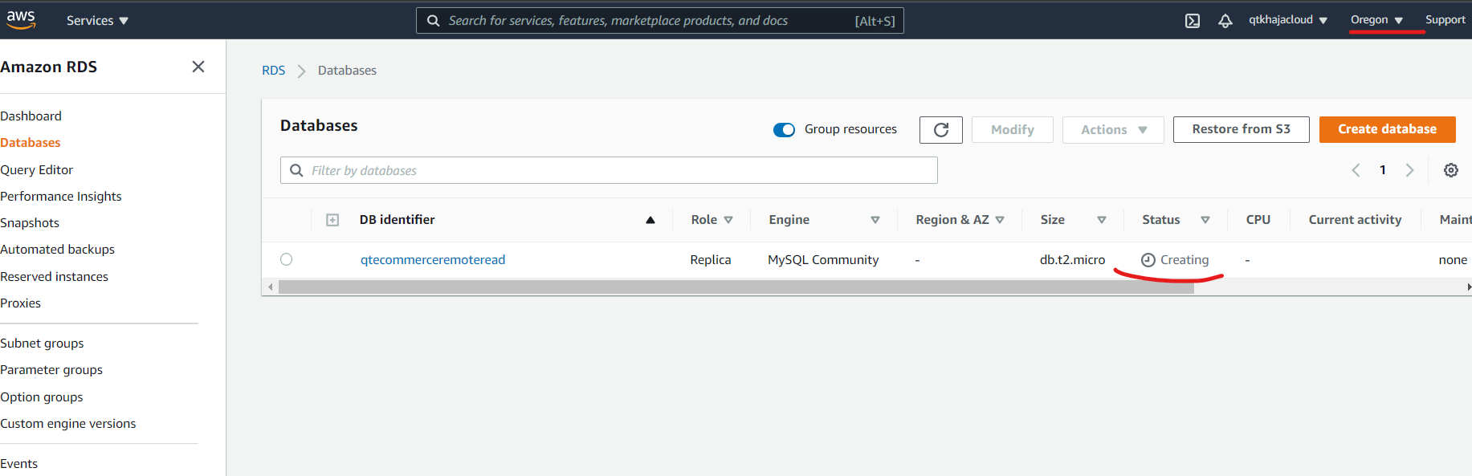This screenshot has width=1472, height=476.
Task: Open Option groups in the sidebar
Action: 42,397
